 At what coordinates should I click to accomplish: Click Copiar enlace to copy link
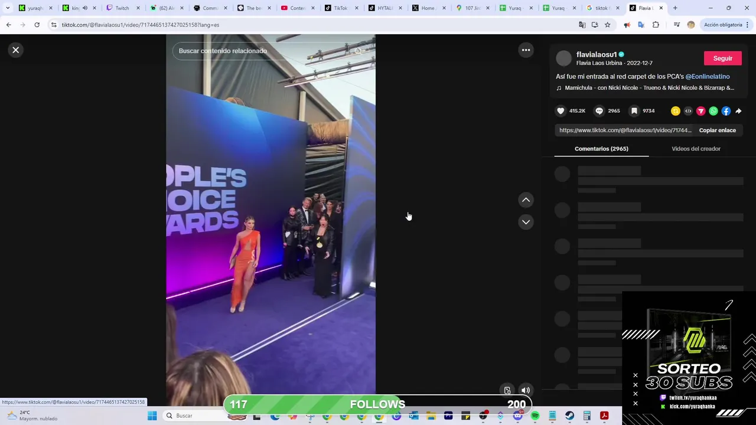click(717, 130)
